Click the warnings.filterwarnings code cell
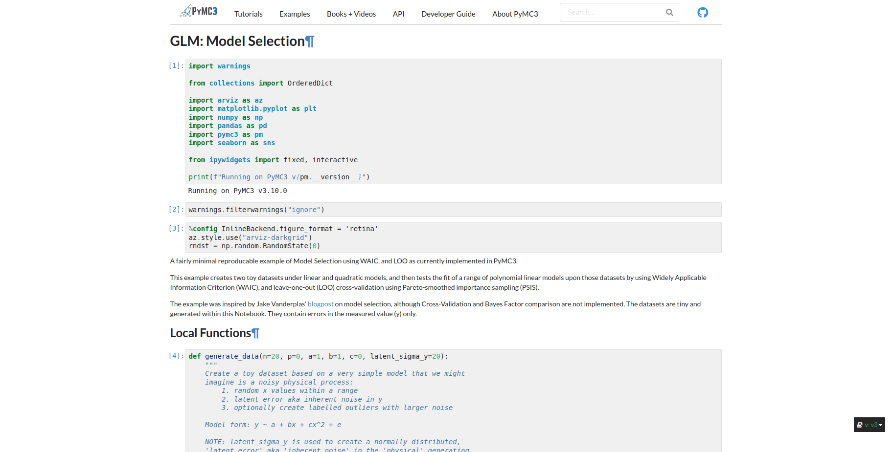895x452 pixels. point(256,210)
